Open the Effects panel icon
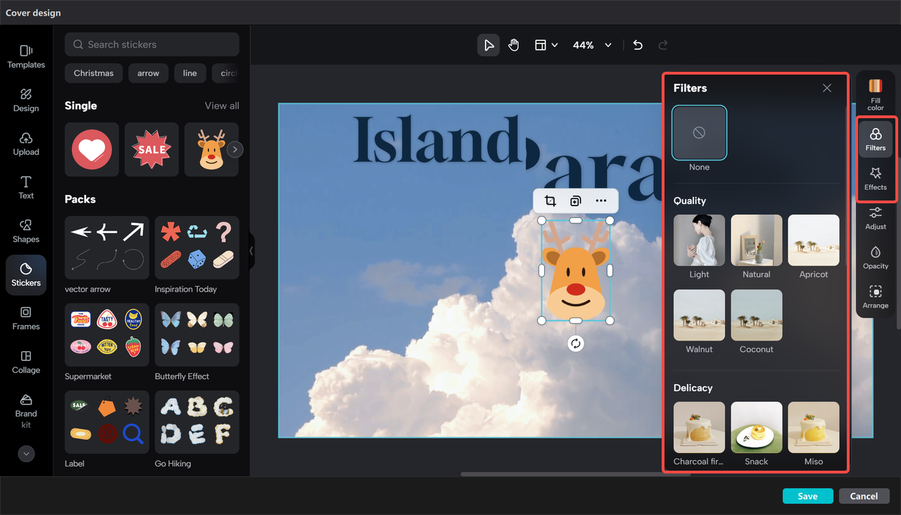Viewport: 901px width, 515px height. [876, 179]
